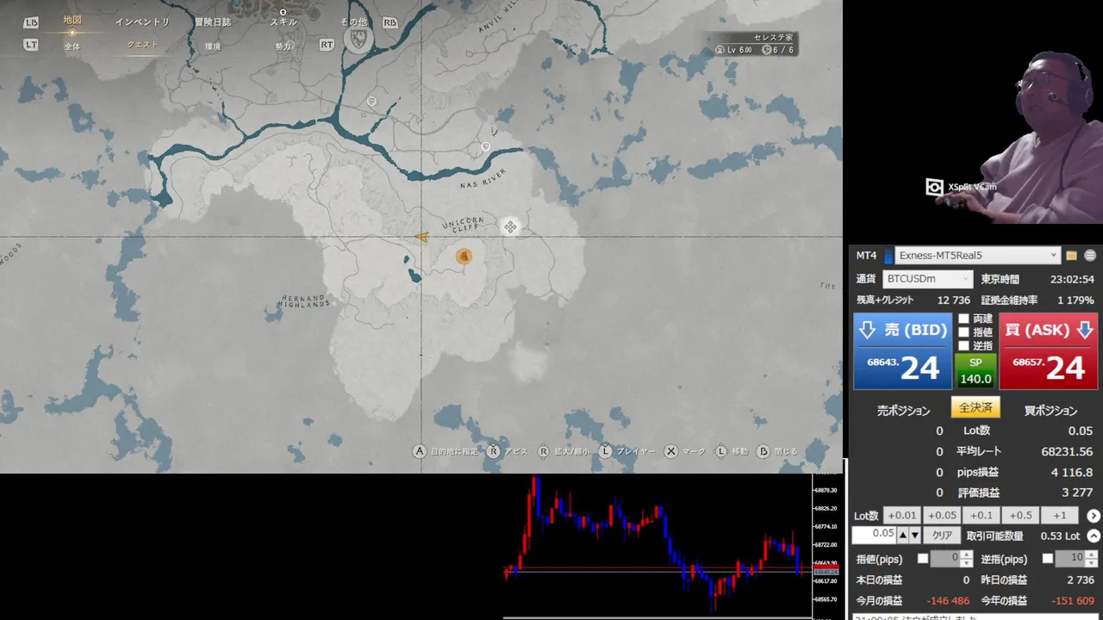The height and width of the screenshot is (620, 1103).
Task: Adjust 指値 pips spinner arrows
Action: [x=966, y=559]
